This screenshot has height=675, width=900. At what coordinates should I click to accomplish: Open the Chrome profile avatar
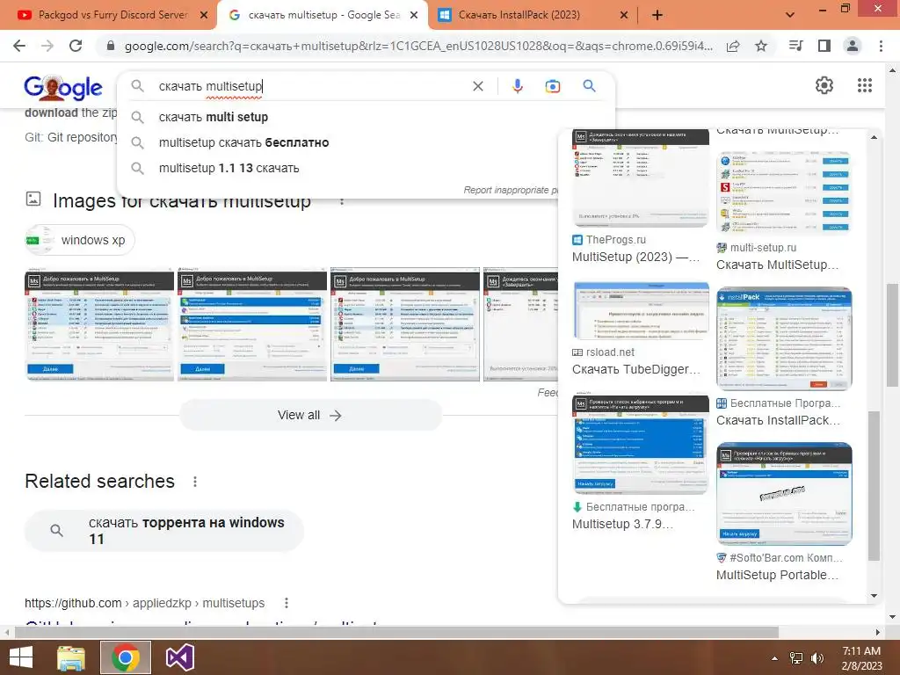tap(853, 46)
